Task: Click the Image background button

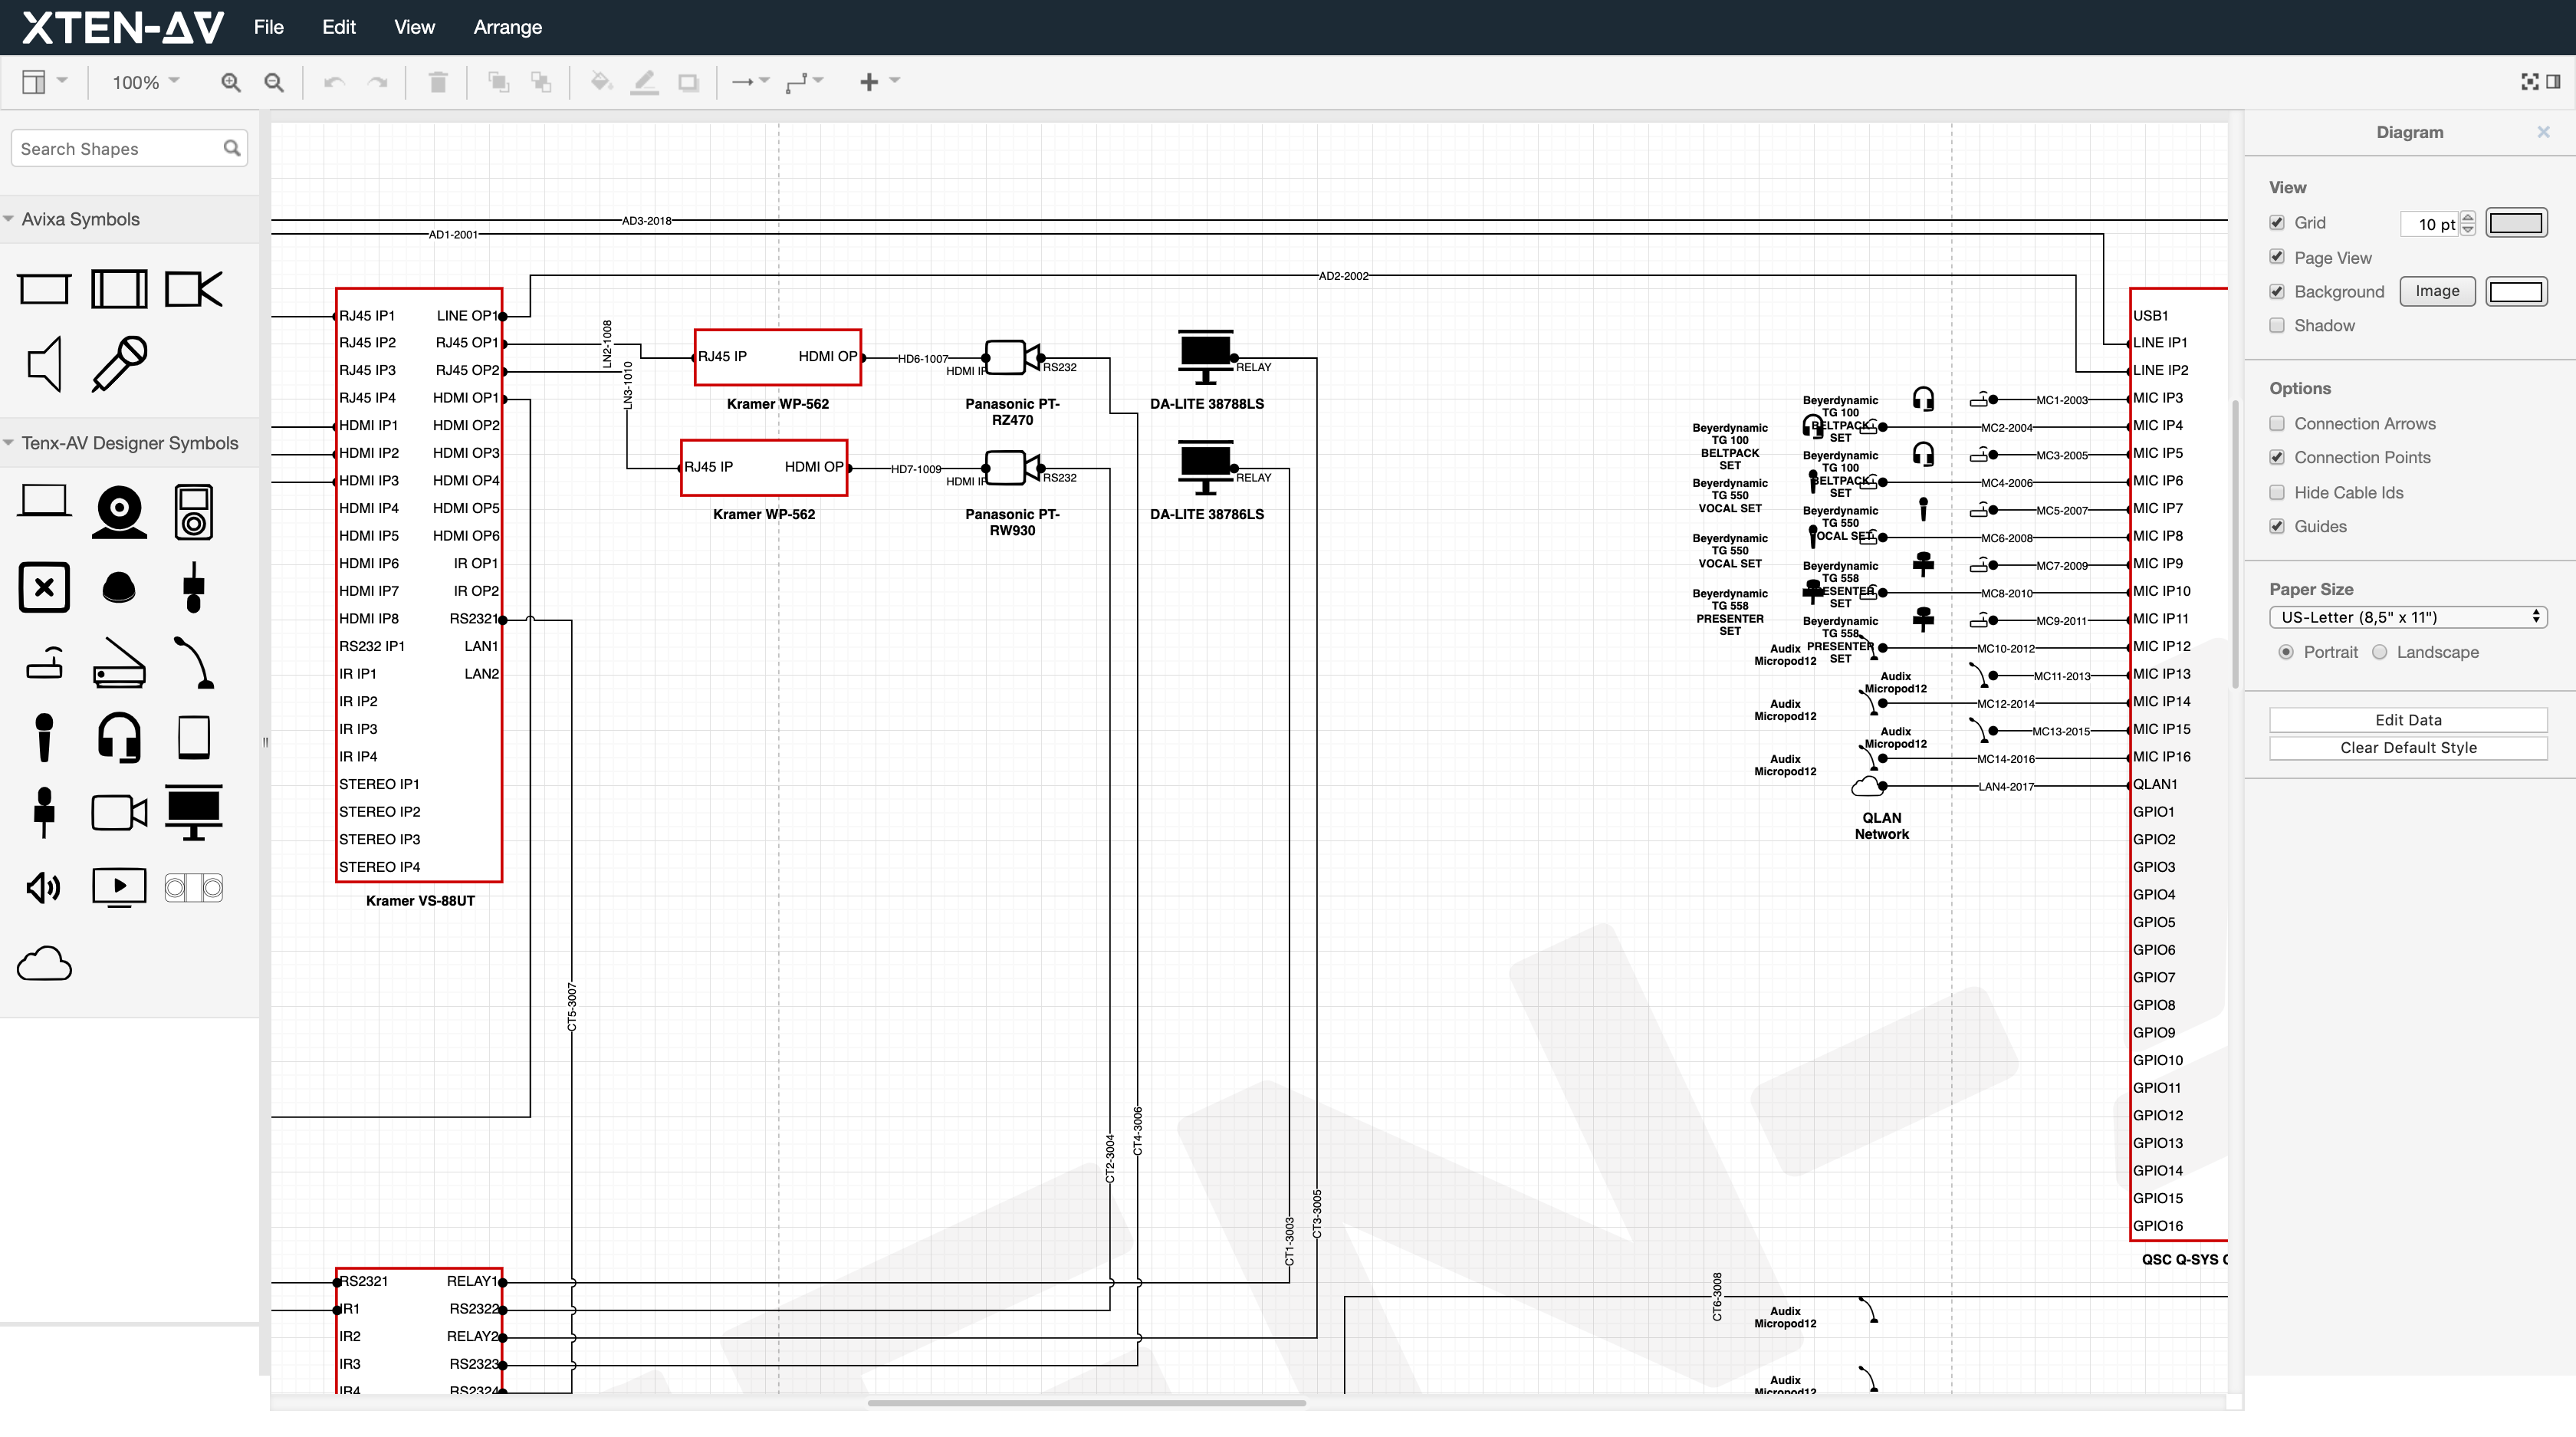Action: pos(2437,291)
